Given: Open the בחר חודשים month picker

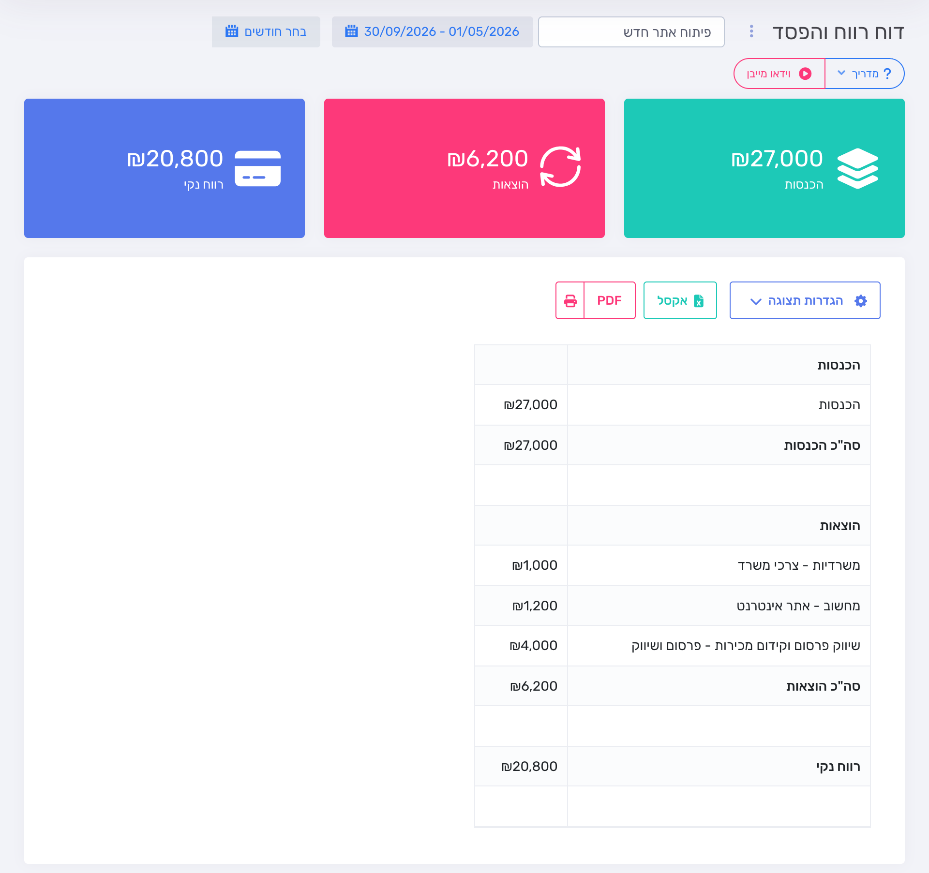Looking at the screenshot, I should (x=266, y=32).
